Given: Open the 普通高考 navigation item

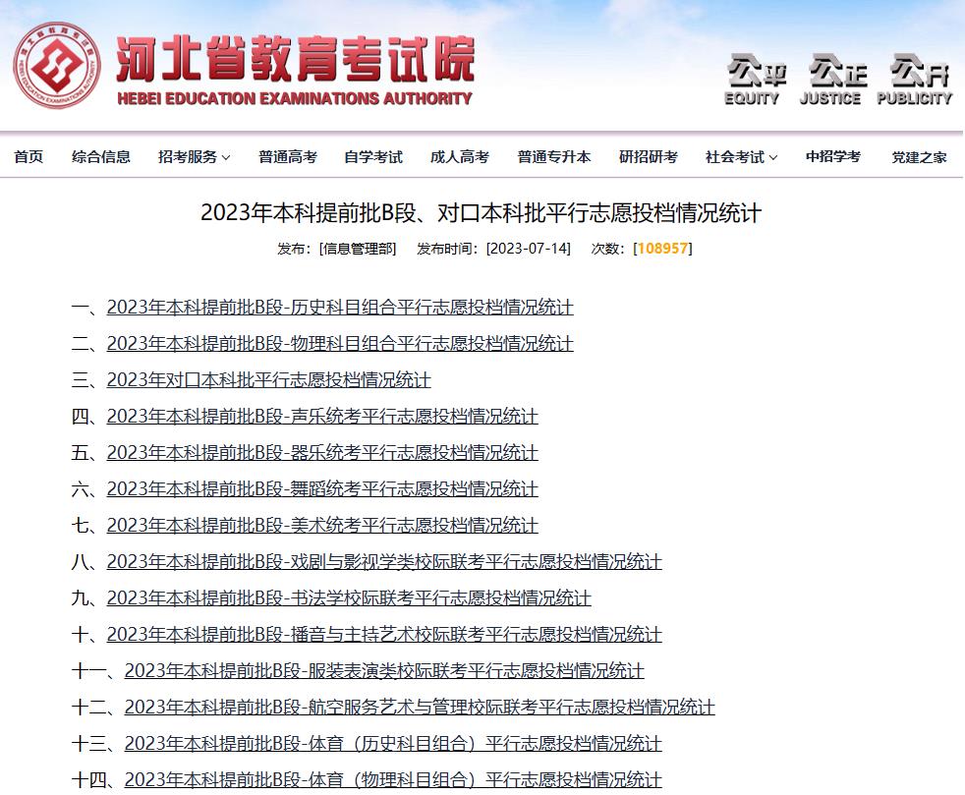Looking at the screenshot, I should click(x=287, y=157).
